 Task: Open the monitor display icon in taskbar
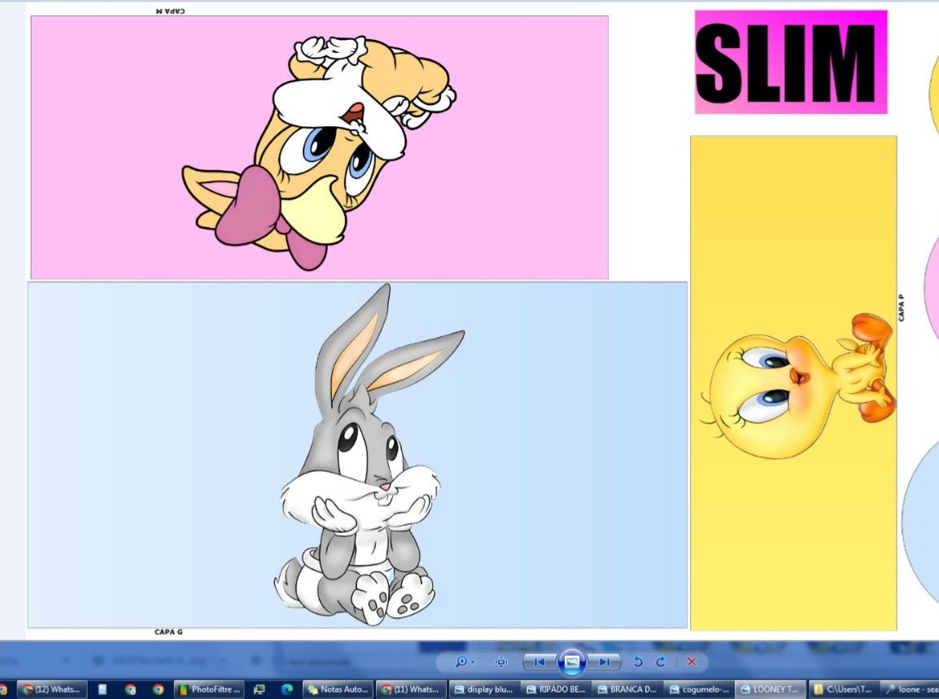[x=260, y=689]
